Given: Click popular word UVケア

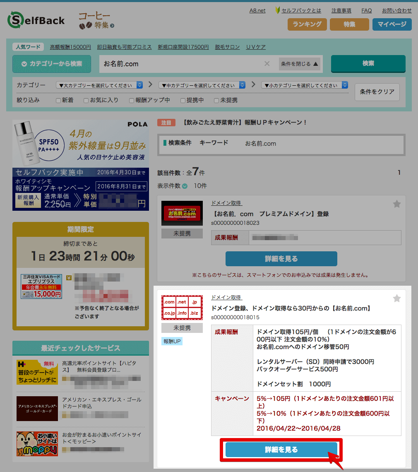Looking at the screenshot, I should tap(256, 47).
